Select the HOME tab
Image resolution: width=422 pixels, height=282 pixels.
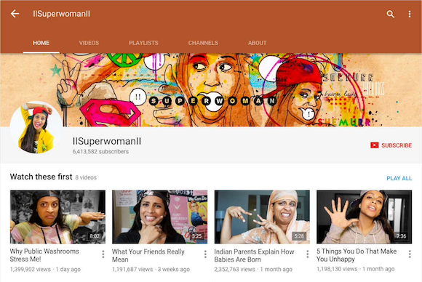tap(41, 43)
